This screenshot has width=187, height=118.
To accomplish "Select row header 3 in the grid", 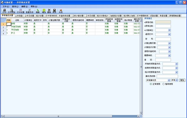I will (3, 30).
